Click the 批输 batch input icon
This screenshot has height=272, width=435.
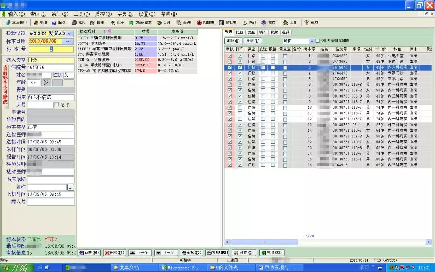coord(97,23)
